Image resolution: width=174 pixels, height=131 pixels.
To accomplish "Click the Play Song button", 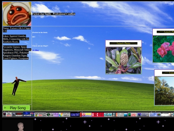I will tap(16, 108).
